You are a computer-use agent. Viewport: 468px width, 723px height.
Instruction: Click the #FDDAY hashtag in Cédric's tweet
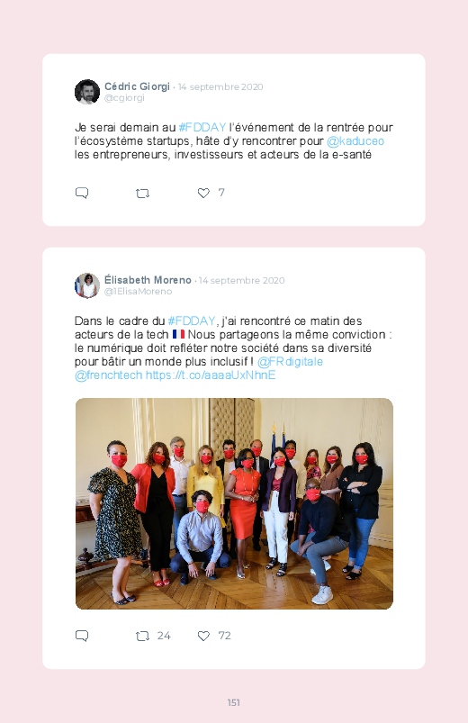pos(202,127)
